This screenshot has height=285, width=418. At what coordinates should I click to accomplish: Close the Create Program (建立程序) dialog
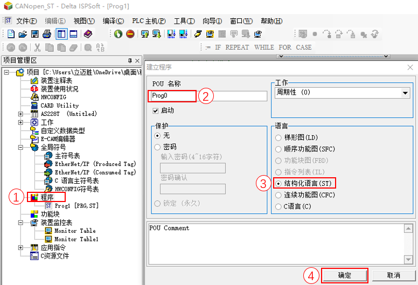tap(410, 67)
